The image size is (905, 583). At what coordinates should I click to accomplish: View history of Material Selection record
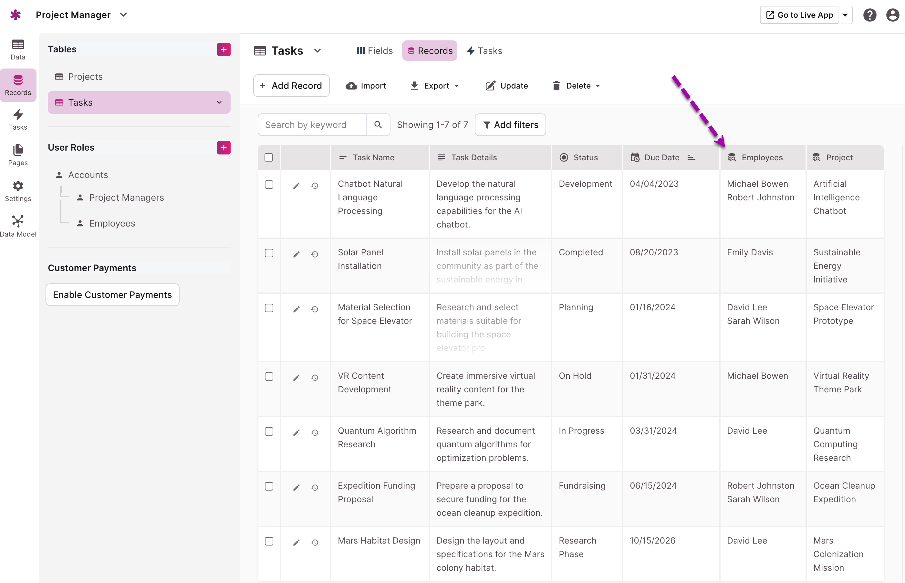click(314, 309)
